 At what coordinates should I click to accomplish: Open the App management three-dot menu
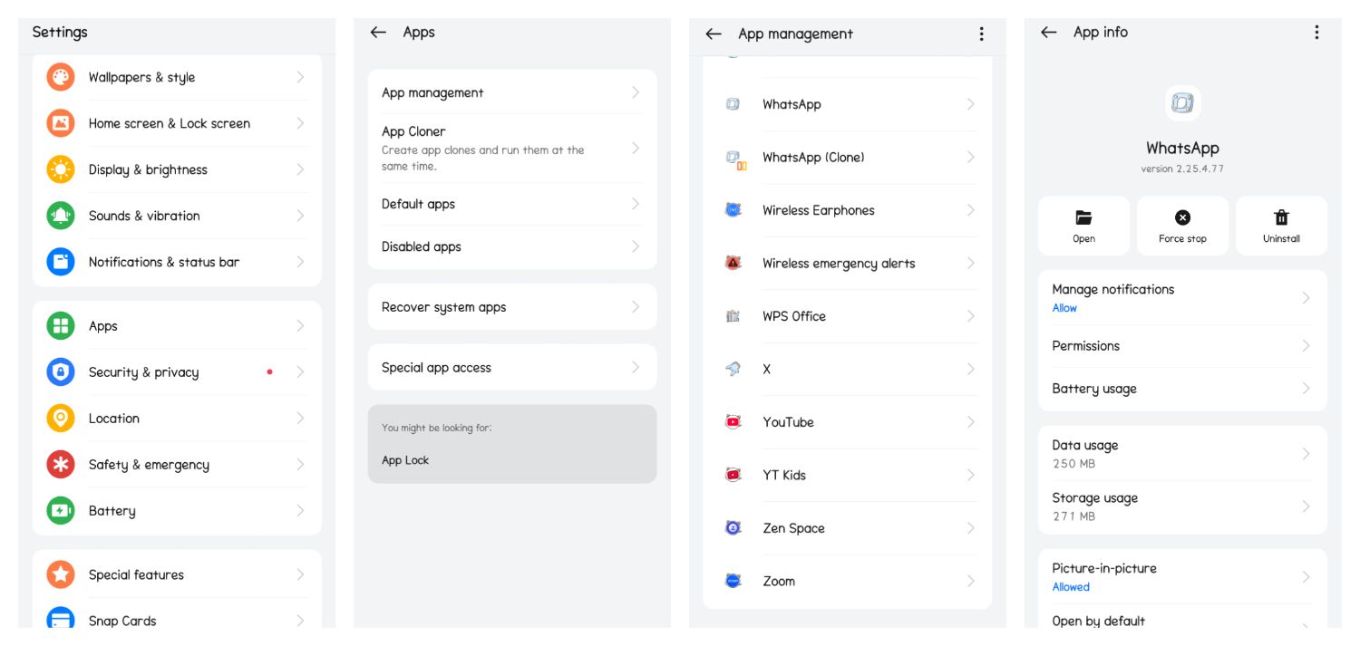pos(981,34)
